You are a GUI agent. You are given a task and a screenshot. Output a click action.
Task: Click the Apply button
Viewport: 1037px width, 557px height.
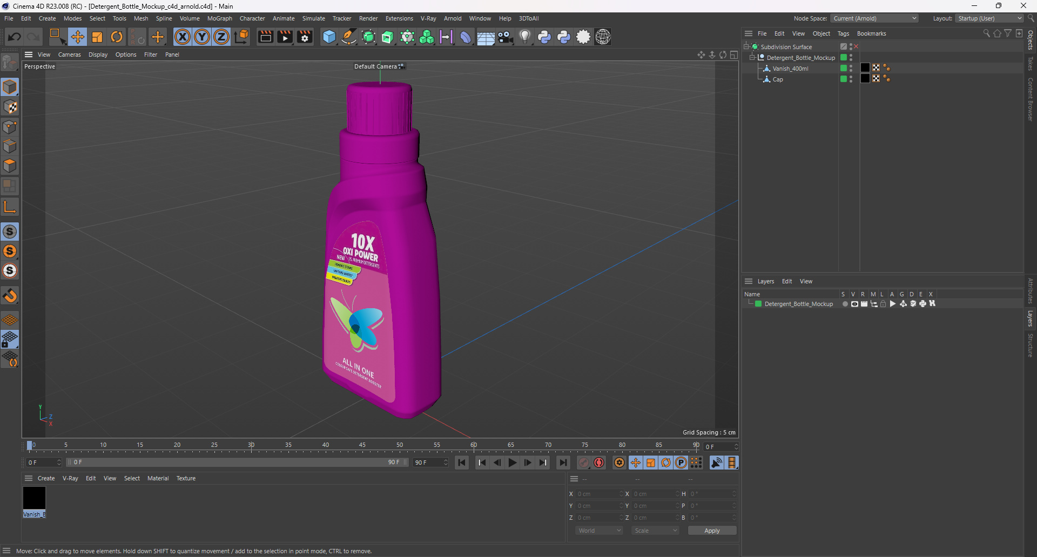click(712, 531)
